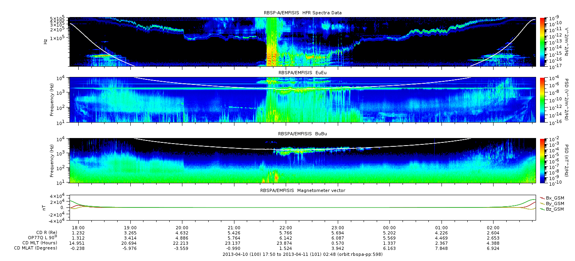
Task: Select the RBSPA/EMFISIS BuBu panel title
Action: [302, 134]
